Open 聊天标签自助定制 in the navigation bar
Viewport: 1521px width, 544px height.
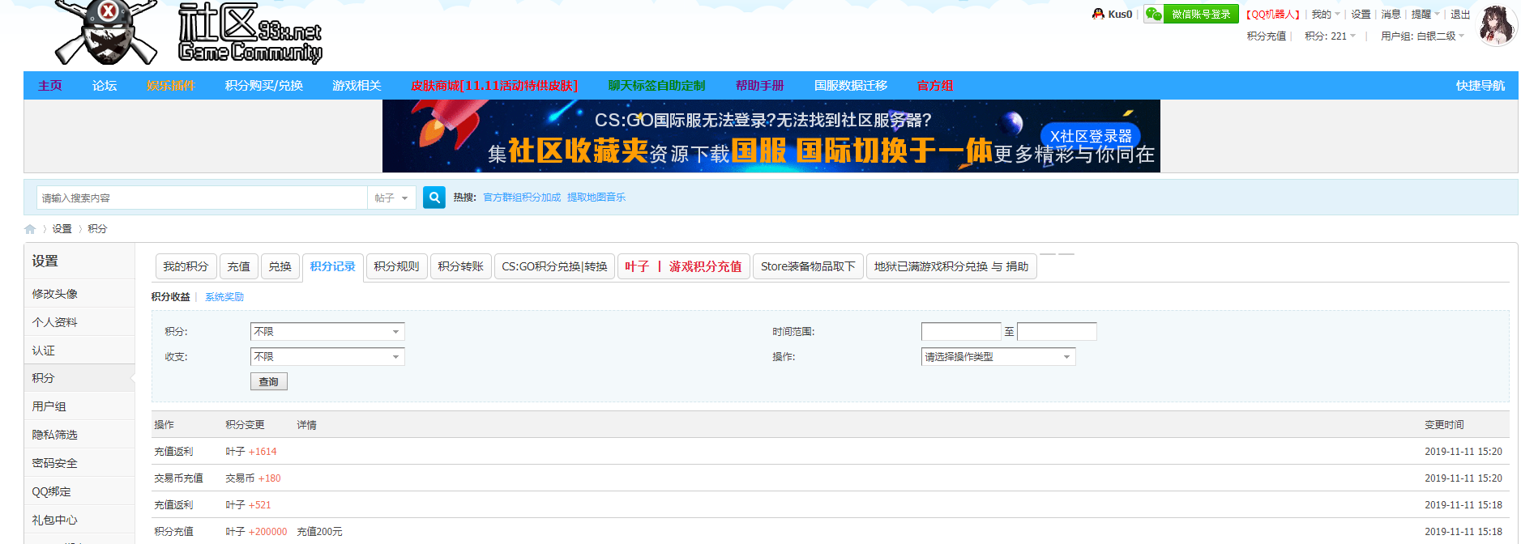(657, 86)
